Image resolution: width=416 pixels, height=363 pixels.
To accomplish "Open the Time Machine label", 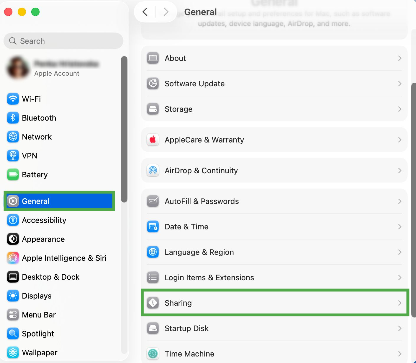I will pos(189,354).
